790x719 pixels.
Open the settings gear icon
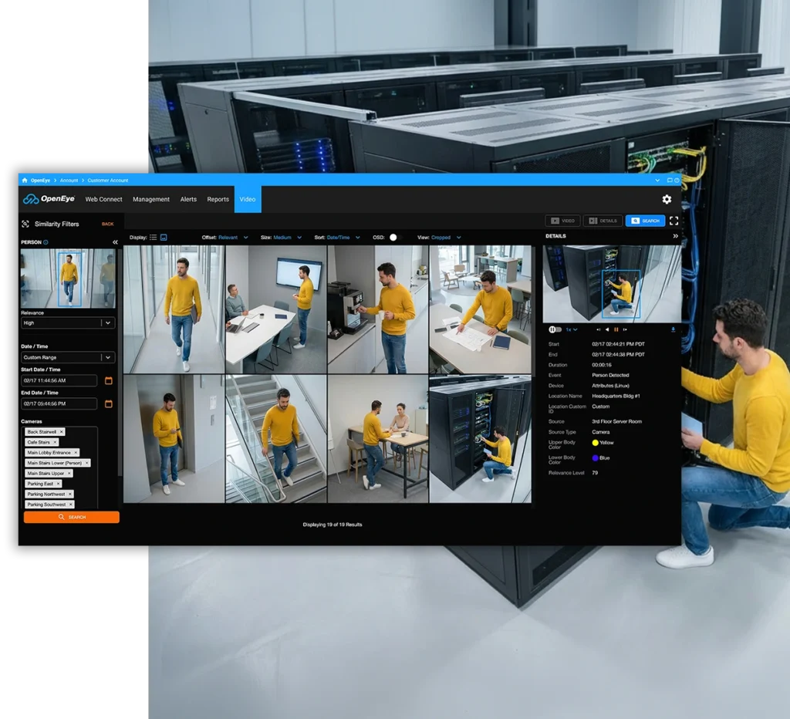coord(667,199)
